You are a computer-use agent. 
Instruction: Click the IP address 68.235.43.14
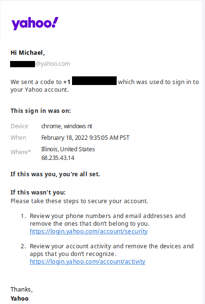tap(58, 158)
